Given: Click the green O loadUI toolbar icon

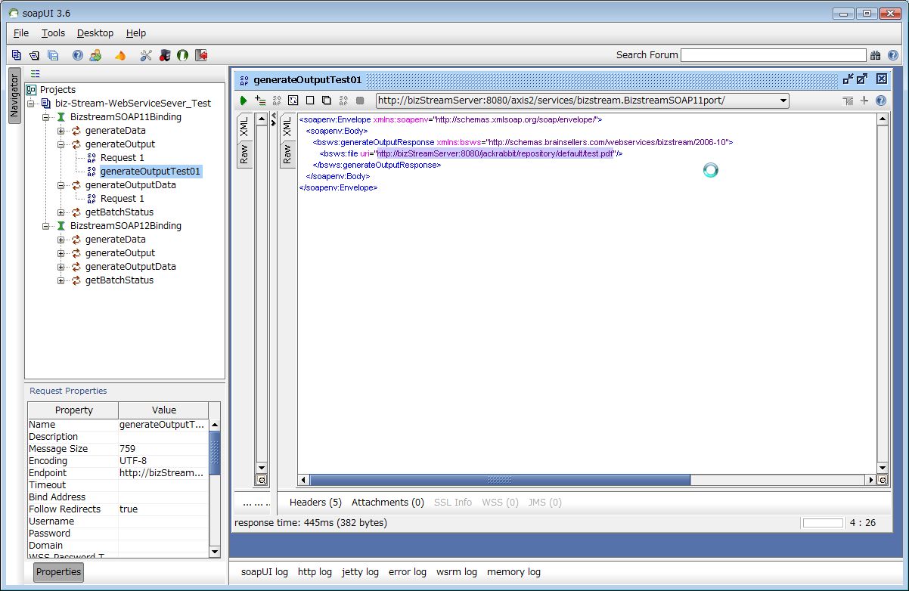Looking at the screenshot, I should [182, 55].
